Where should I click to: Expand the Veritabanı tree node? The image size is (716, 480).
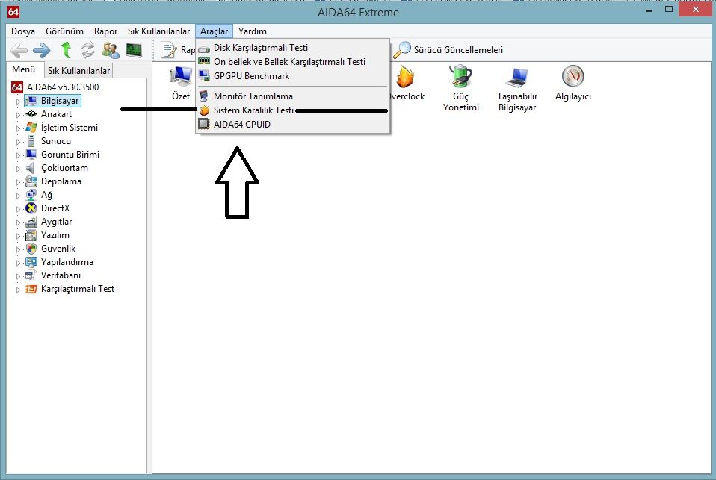(18, 276)
